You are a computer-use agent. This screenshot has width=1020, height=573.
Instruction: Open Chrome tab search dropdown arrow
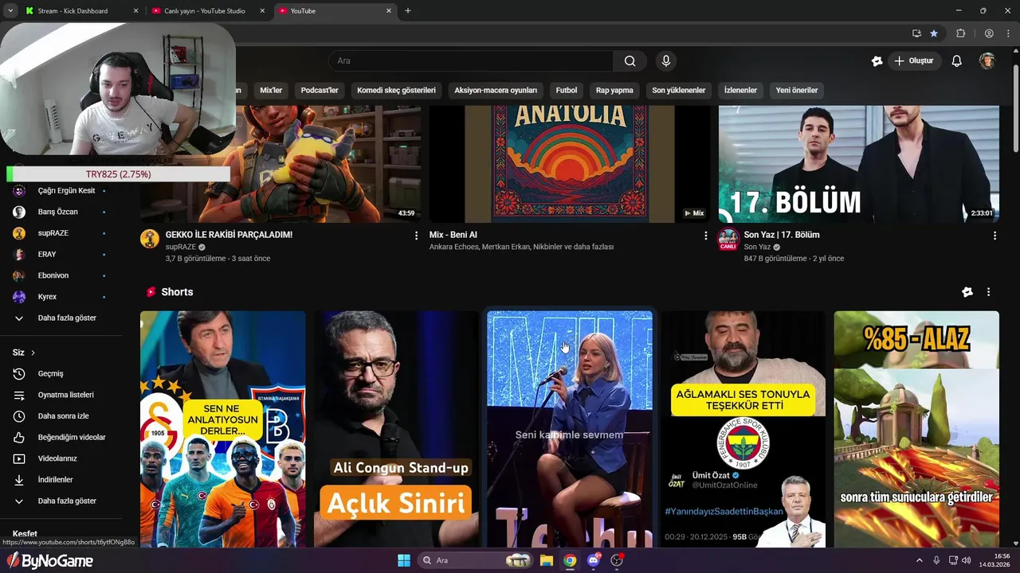(x=10, y=11)
